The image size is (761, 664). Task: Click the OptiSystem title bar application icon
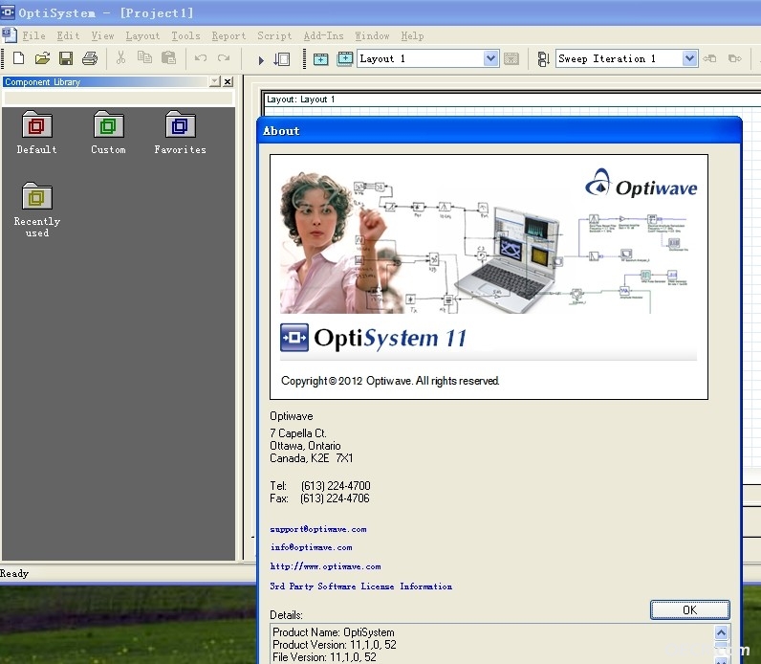pos(8,11)
